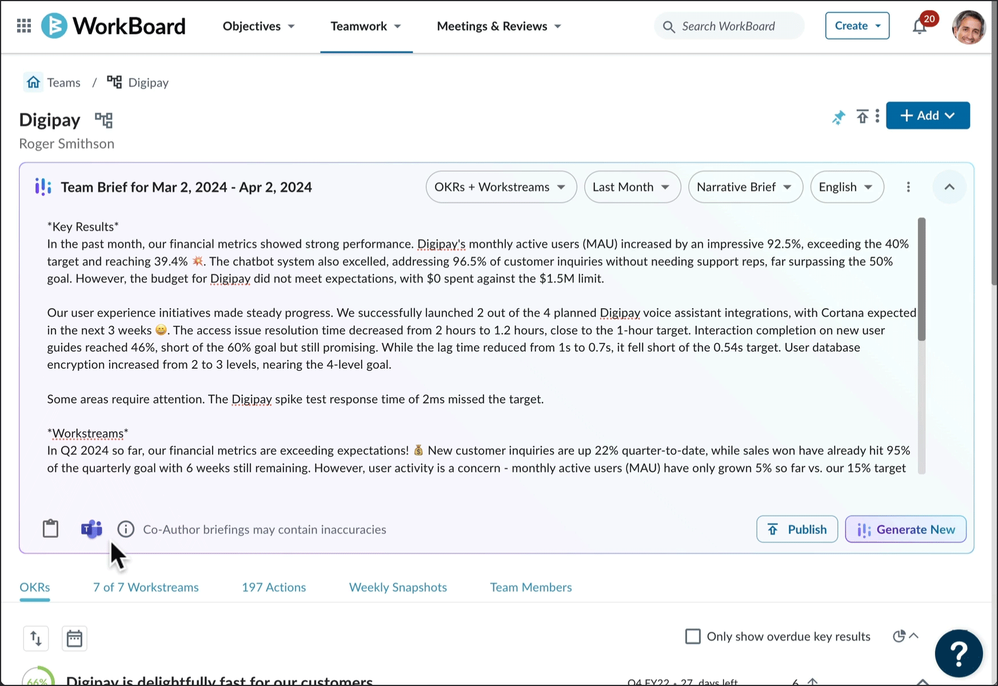
Task: Open the Teamwork menu
Action: (x=366, y=26)
